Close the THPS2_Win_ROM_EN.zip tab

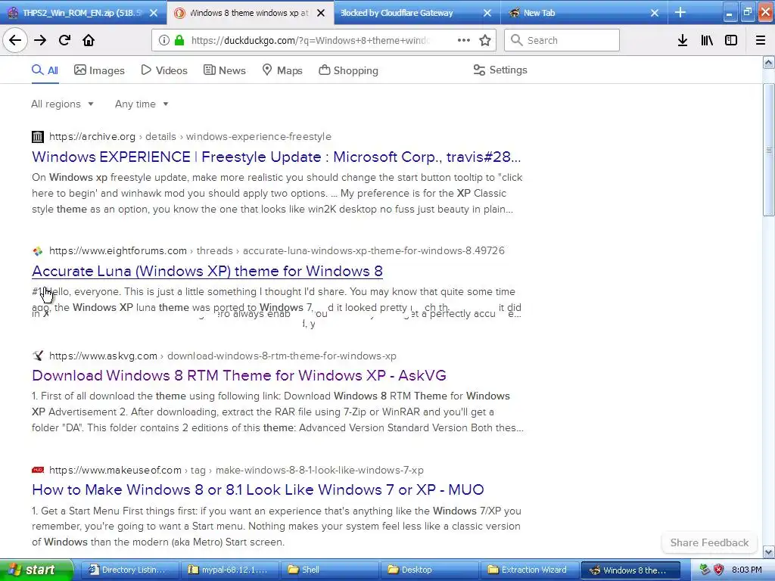pyautogui.click(x=154, y=13)
